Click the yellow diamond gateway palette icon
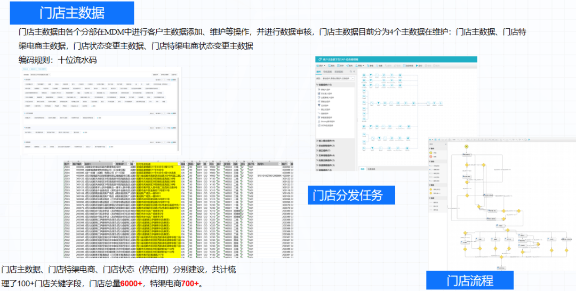Image resolution: width=576 pixels, height=291 pixels. (430, 190)
